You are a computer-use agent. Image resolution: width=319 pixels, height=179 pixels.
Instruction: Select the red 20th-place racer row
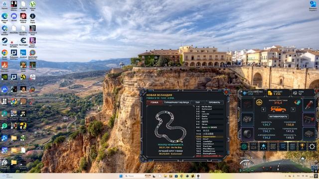(x=209, y=156)
